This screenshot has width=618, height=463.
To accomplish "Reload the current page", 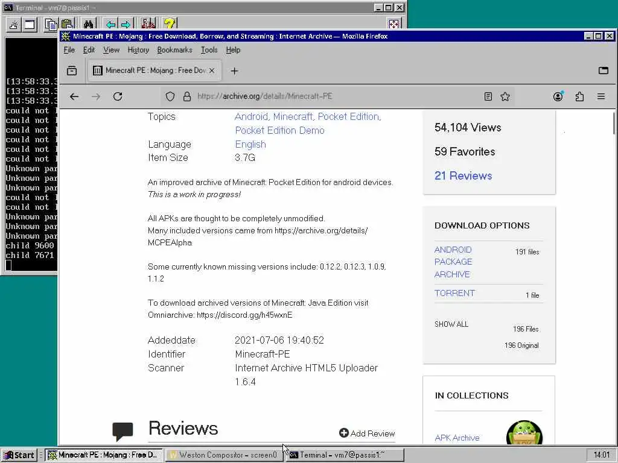I will (118, 96).
